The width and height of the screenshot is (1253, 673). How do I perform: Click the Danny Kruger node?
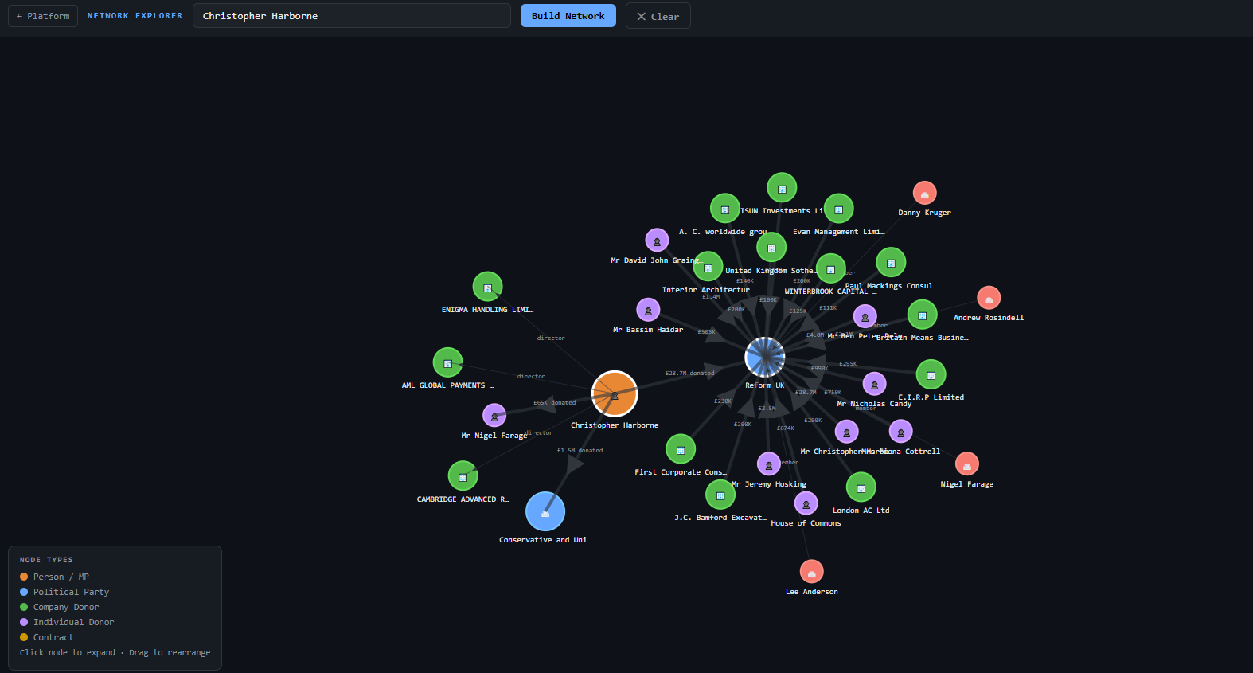[925, 193]
